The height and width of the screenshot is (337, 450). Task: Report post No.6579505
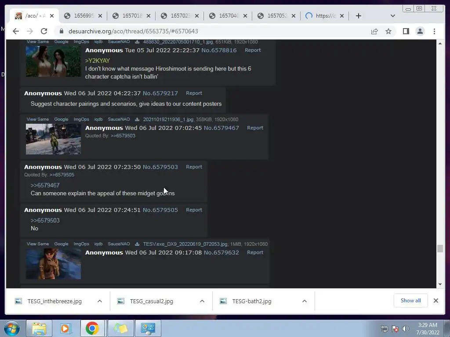click(194, 210)
